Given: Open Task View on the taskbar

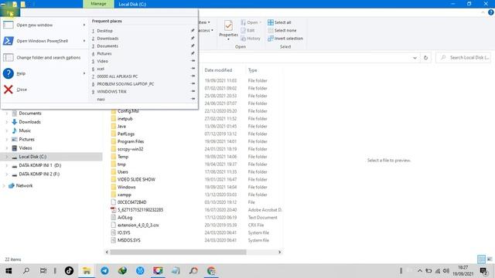Looking at the screenshot, I should click(x=43, y=271).
